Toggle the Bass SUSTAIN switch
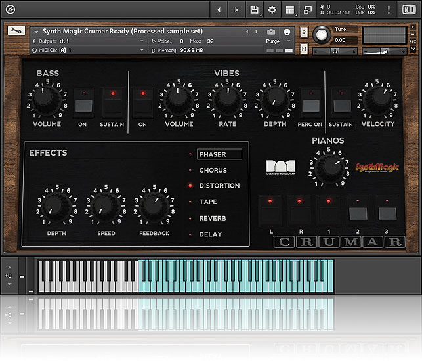The image size is (422, 361). pyautogui.click(x=112, y=105)
